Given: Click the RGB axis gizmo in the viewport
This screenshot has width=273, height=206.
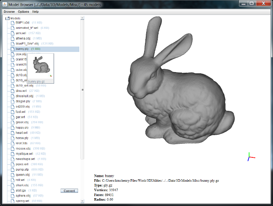Looking at the screenshot, I should (251, 157).
